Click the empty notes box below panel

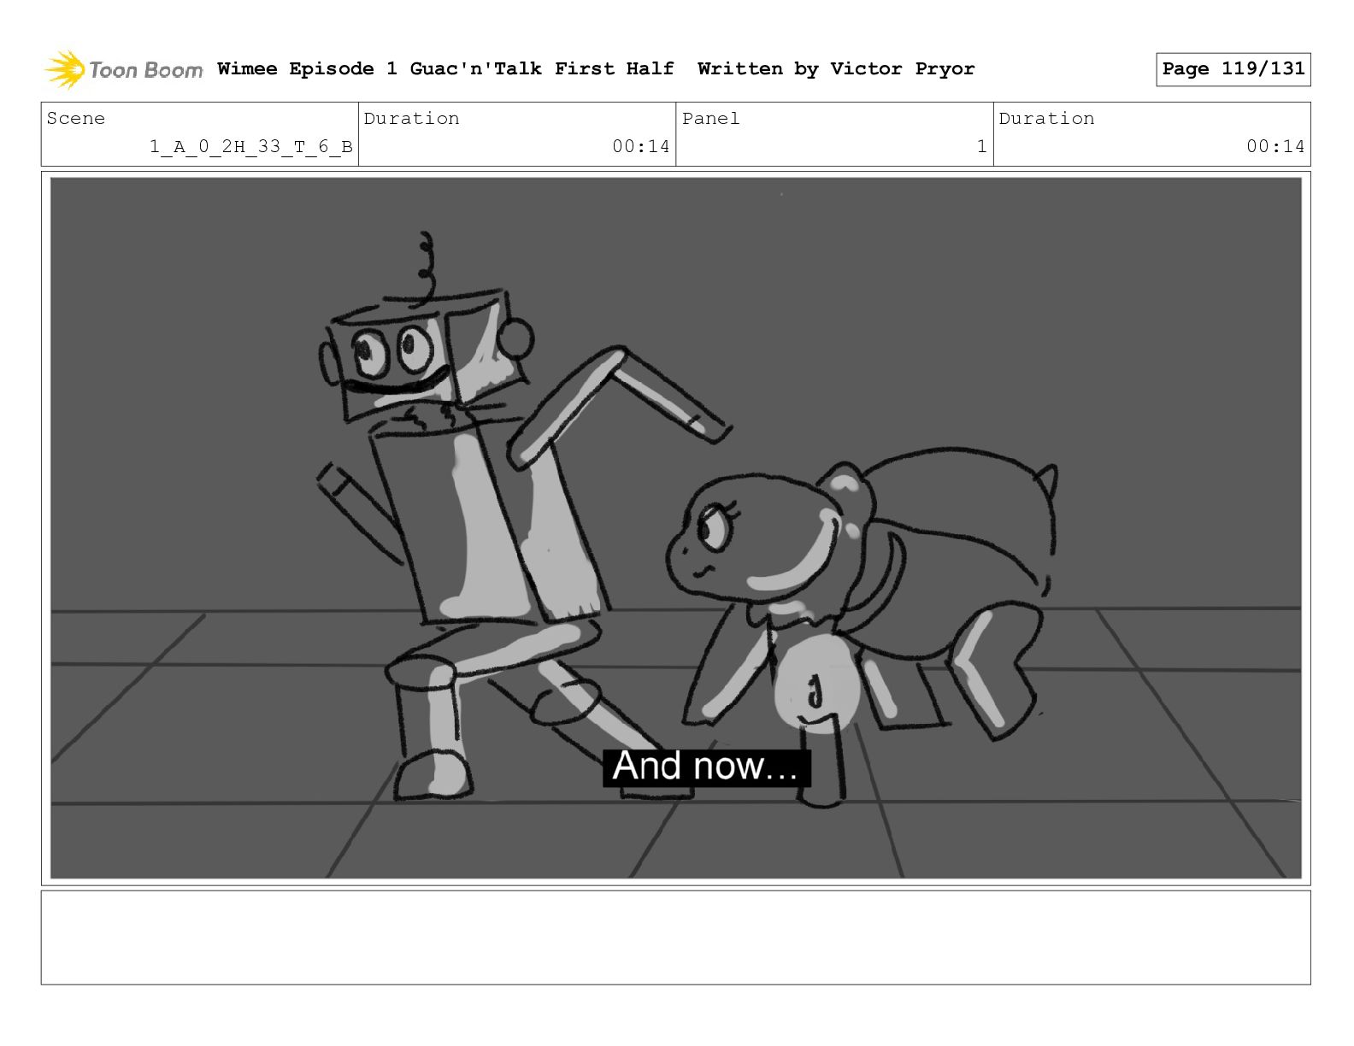point(675,937)
